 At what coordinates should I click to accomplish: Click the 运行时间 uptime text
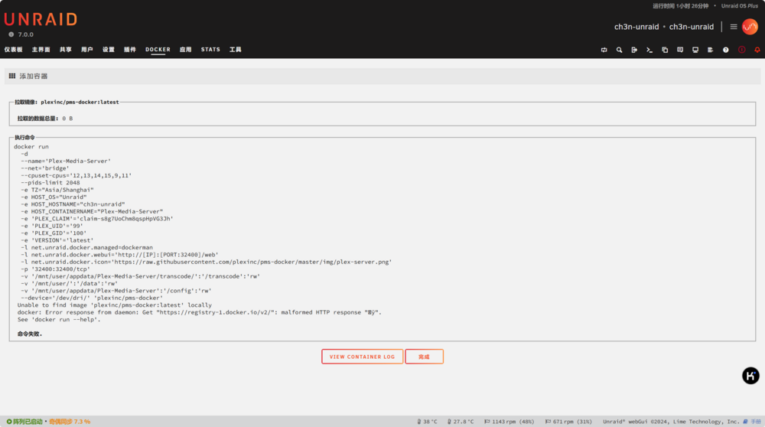681,6
